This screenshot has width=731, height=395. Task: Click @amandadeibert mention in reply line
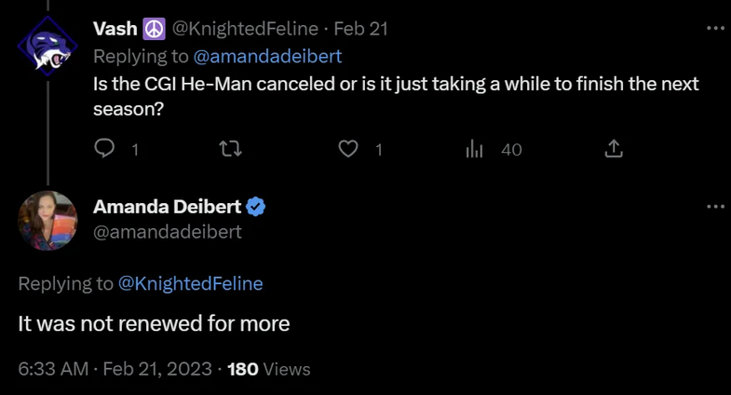266,56
